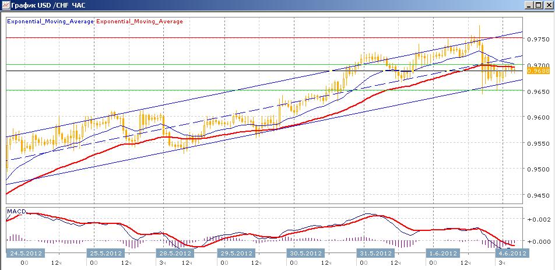The width and height of the screenshot is (555, 270).
Task: Select the 28.5.2012 date marker
Action: coord(175,253)
